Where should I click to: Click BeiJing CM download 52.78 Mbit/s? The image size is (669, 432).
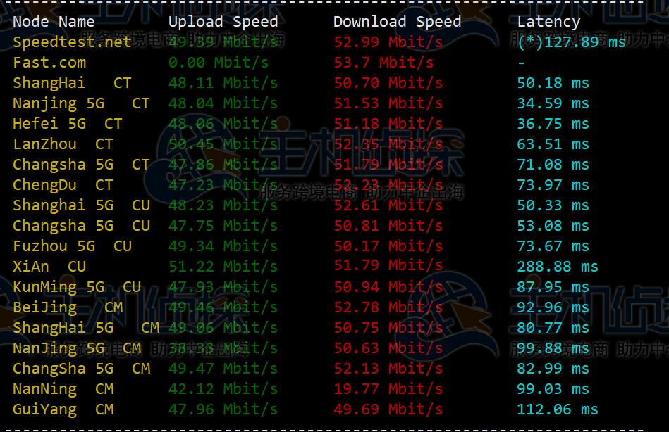[388, 307]
